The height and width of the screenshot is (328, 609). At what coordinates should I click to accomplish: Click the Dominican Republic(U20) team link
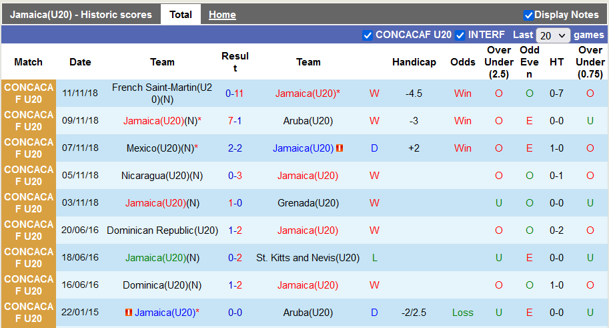click(162, 230)
